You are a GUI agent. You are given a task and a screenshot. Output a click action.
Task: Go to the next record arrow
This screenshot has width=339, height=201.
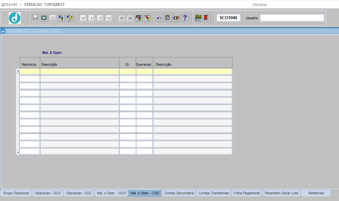100,18
